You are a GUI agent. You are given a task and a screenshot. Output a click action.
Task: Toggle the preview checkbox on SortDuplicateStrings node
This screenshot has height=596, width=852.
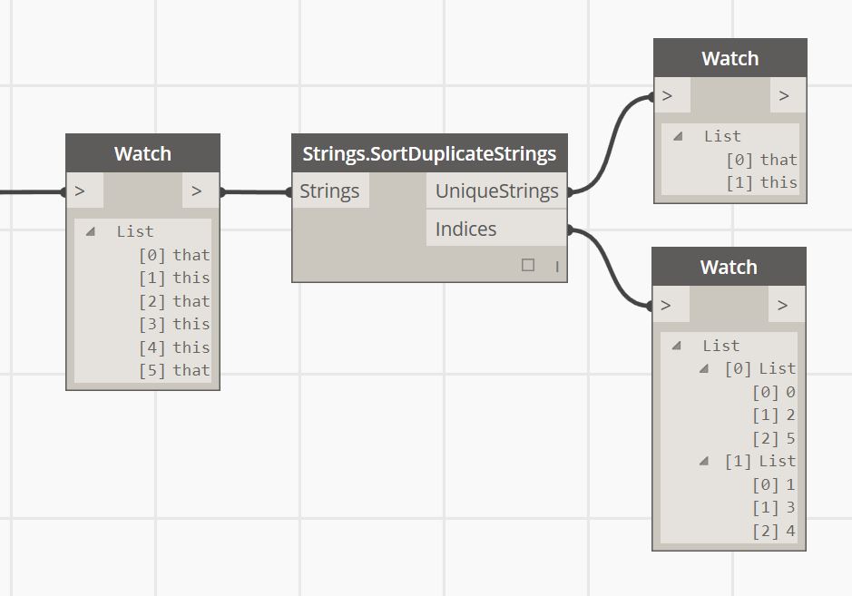(527, 265)
